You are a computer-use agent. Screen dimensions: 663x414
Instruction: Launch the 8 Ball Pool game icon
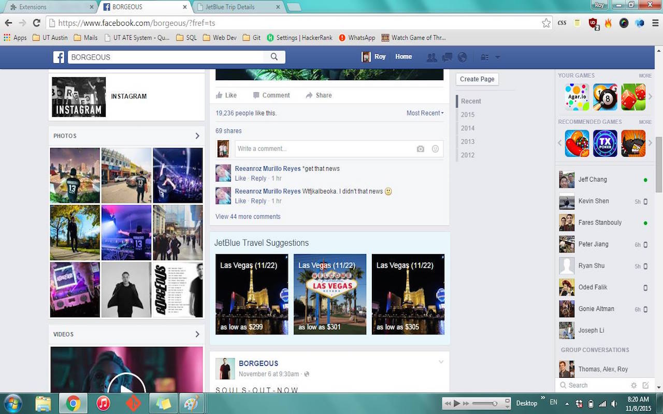click(x=605, y=97)
